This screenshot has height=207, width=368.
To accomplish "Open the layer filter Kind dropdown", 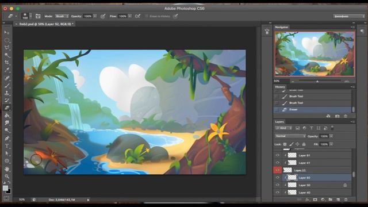I will pyautogui.click(x=283, y=128).
